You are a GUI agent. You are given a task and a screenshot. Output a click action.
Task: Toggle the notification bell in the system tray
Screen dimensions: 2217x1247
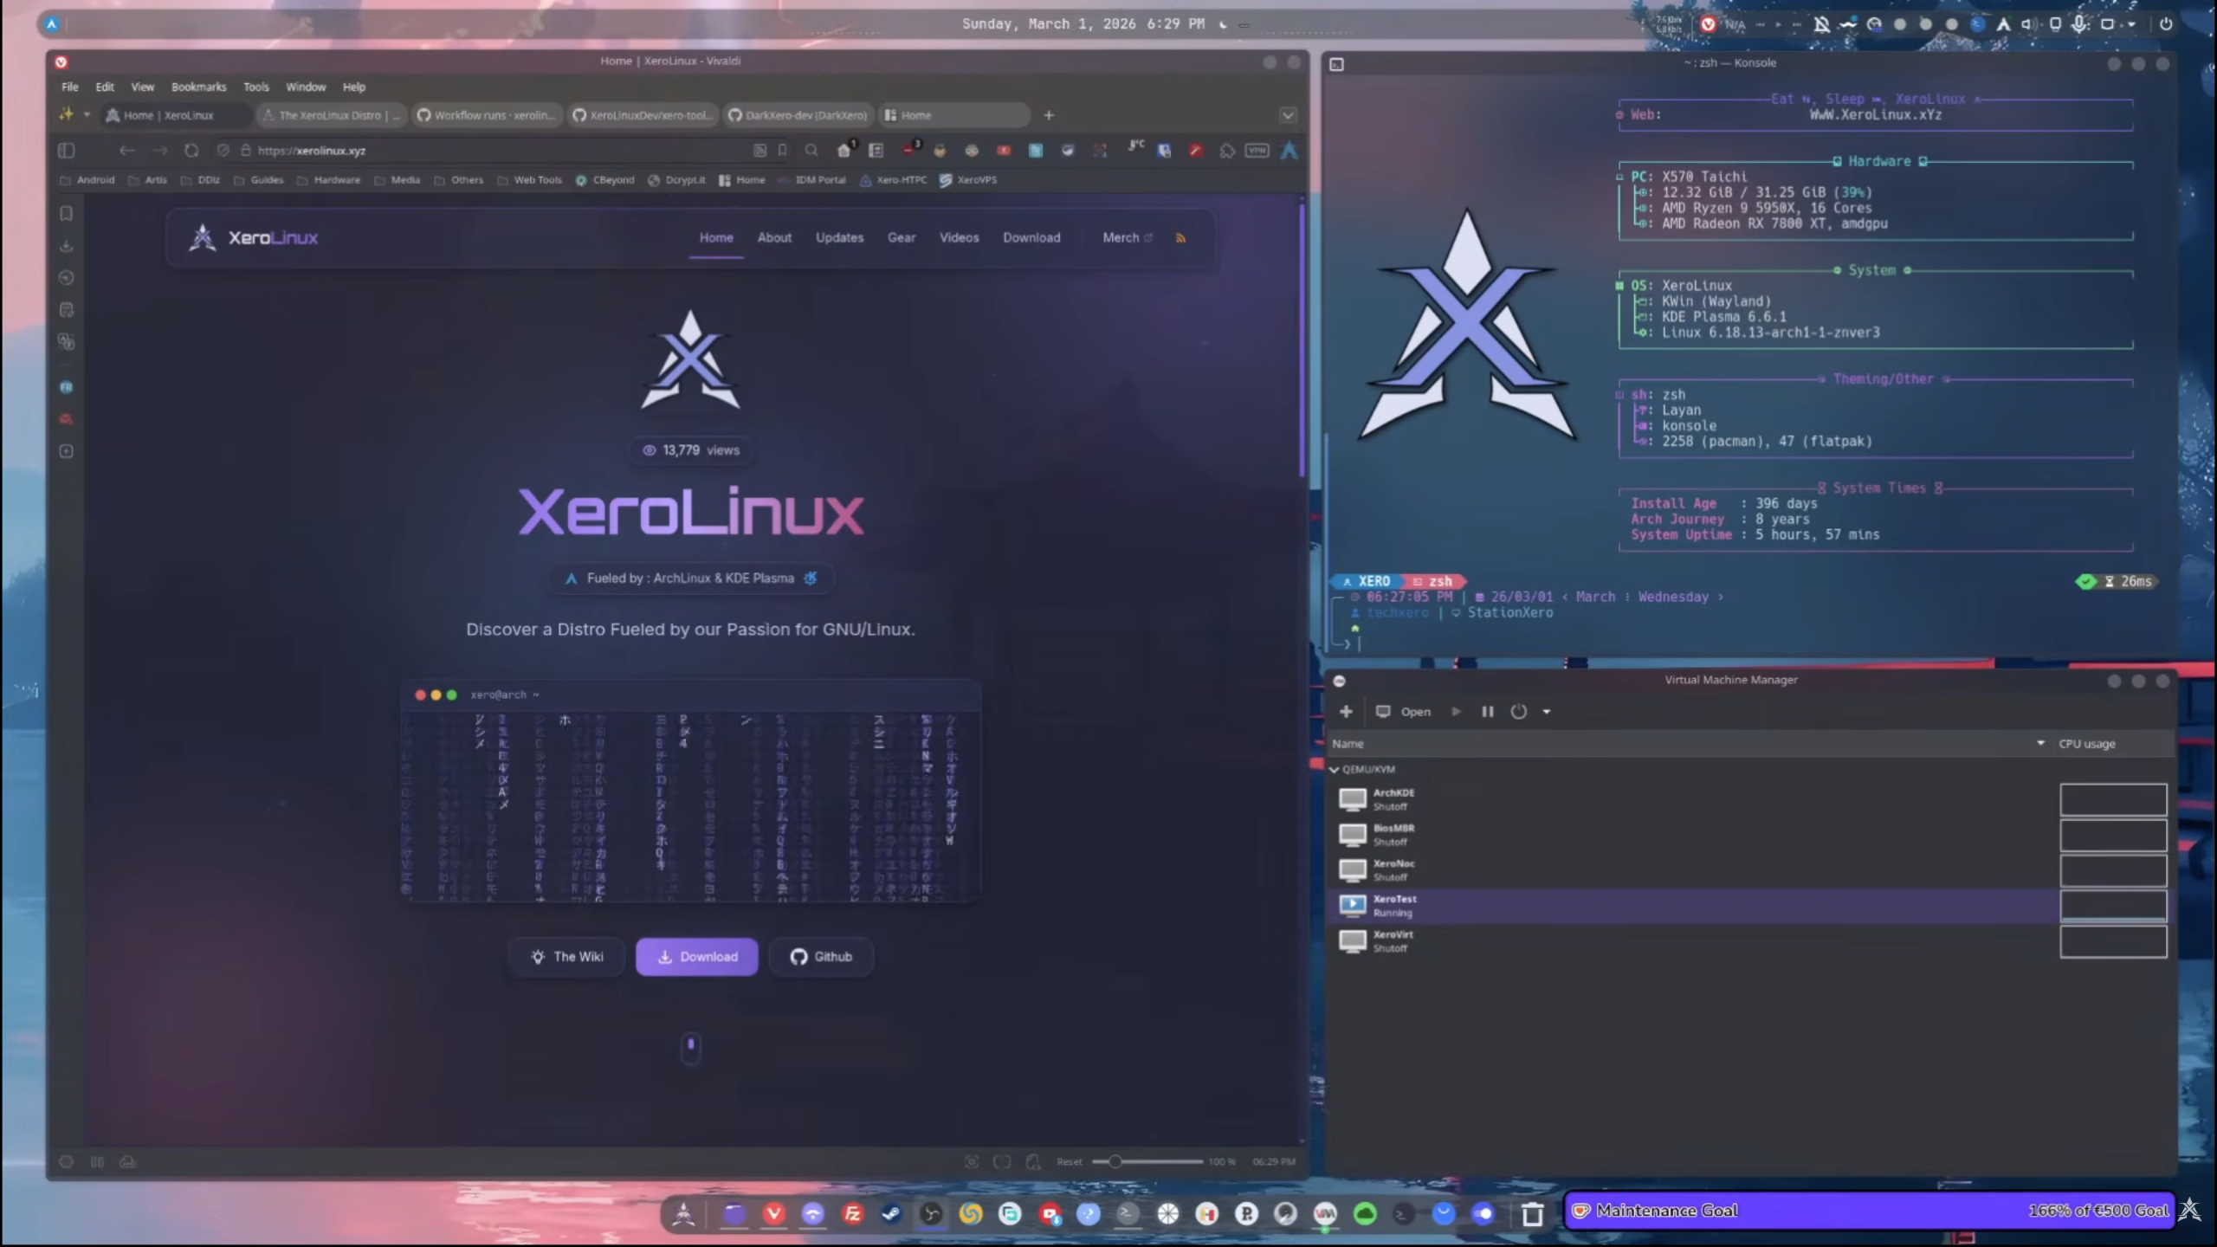(x=1821, y=23)
